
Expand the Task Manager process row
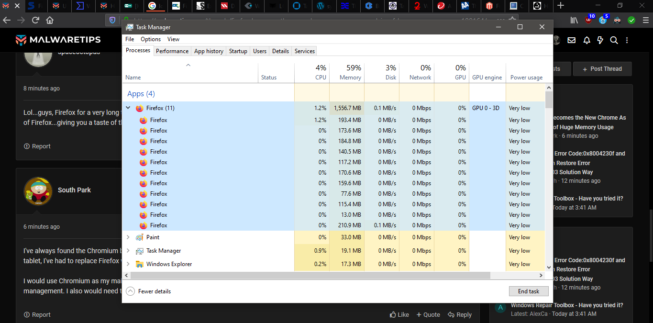click(128, 251)
